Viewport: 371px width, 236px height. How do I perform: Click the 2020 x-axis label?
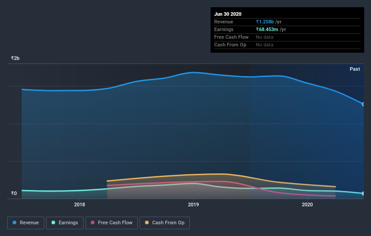click(x=307, y=204)
